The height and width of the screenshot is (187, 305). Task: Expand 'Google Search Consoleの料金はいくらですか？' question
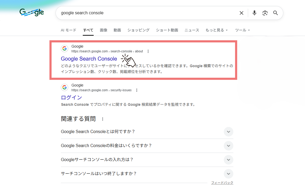click(x=228, y=145)
